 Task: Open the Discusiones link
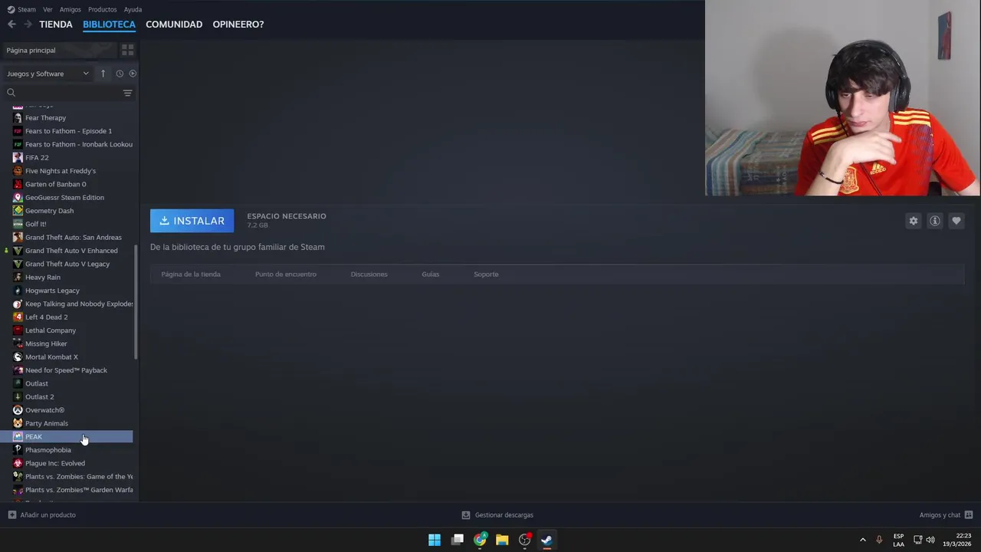pos(369,274)
